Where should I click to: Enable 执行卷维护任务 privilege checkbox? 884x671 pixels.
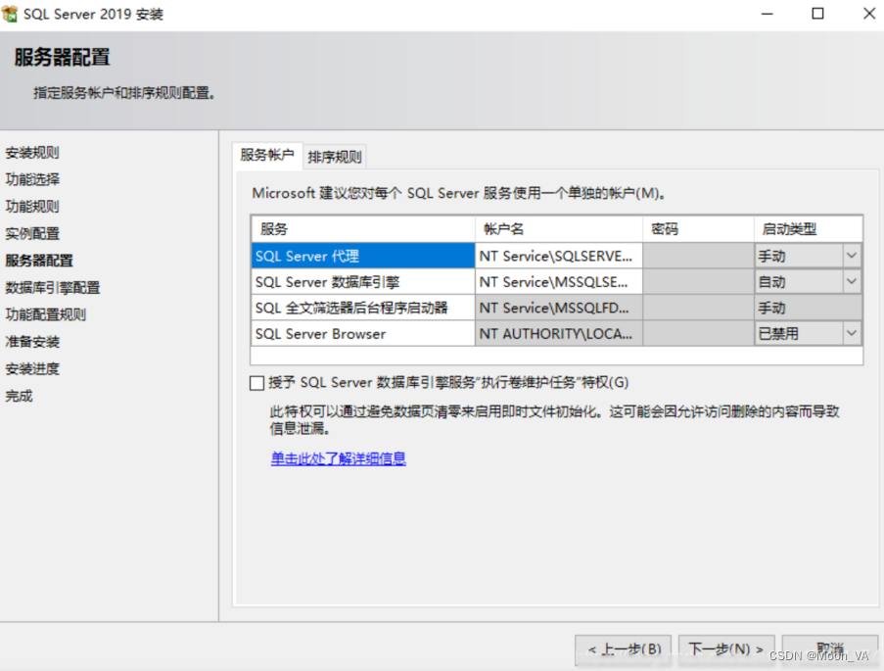click(256, 383)
